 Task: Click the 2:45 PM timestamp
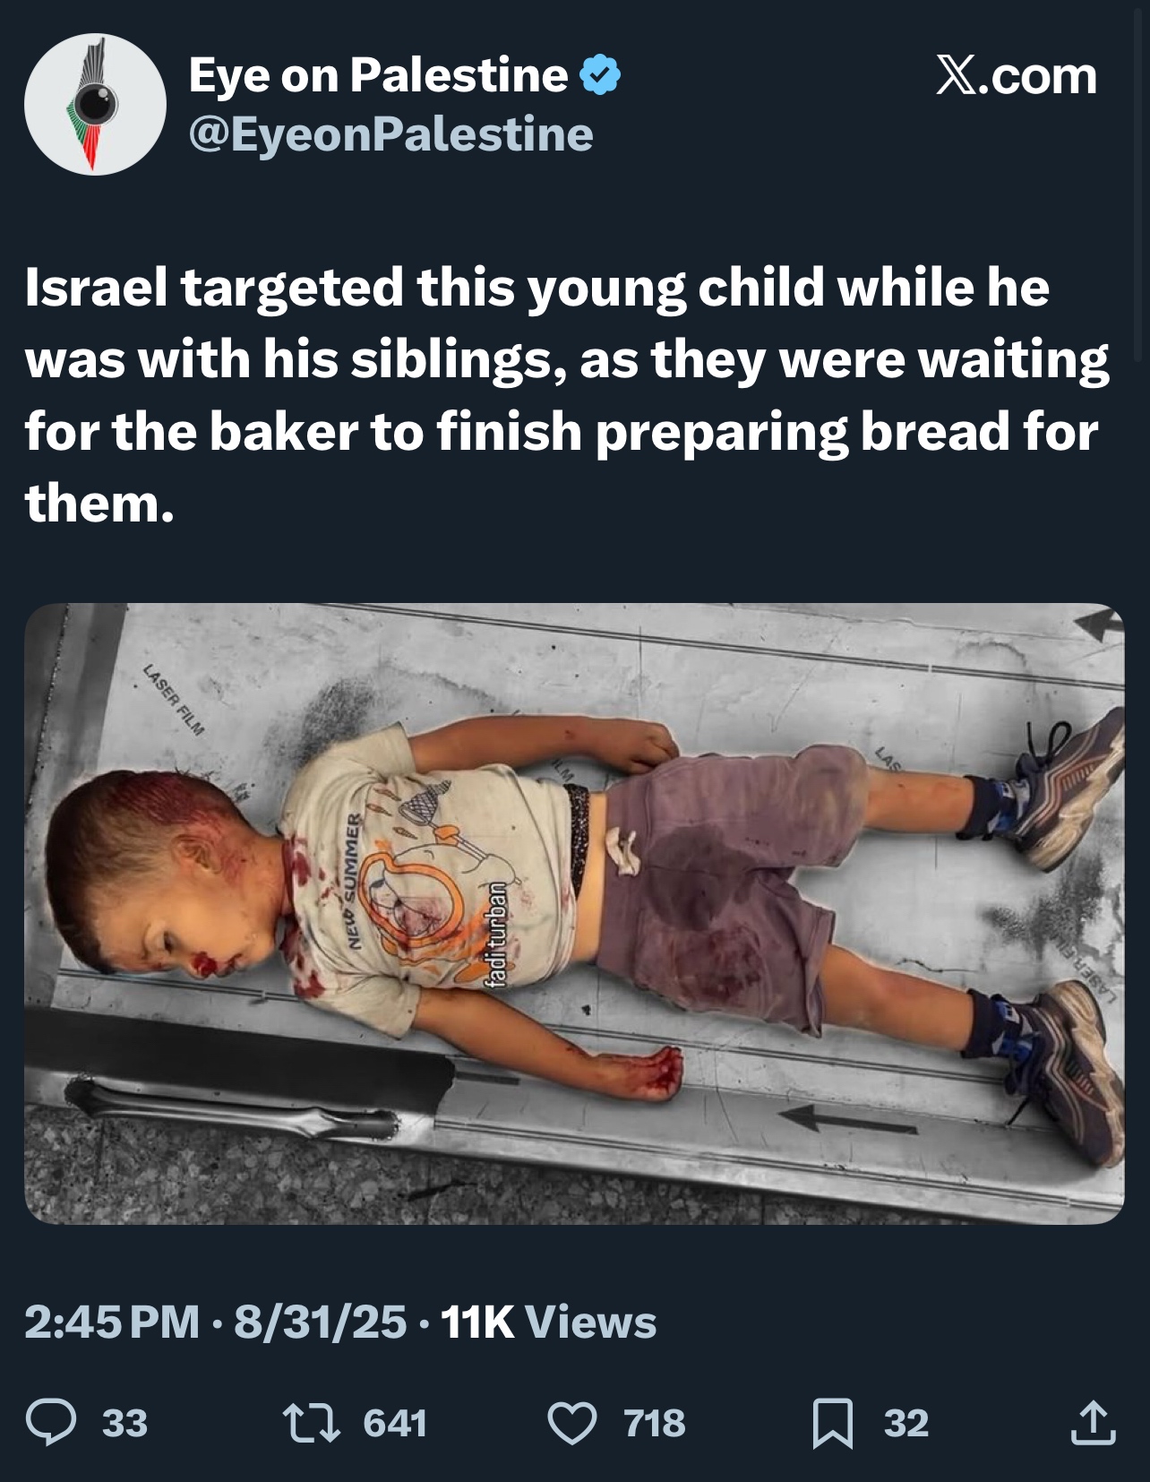tap(112, 1322)
